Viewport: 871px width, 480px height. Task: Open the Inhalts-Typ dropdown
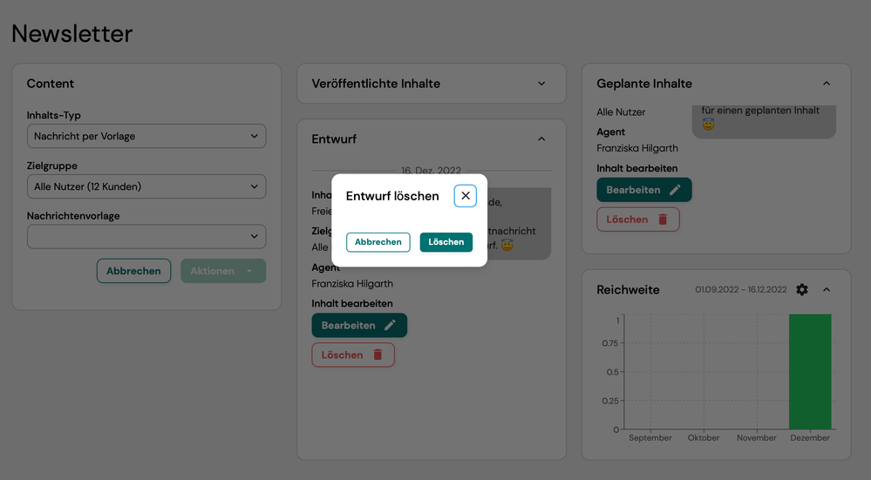coord(146,136)
